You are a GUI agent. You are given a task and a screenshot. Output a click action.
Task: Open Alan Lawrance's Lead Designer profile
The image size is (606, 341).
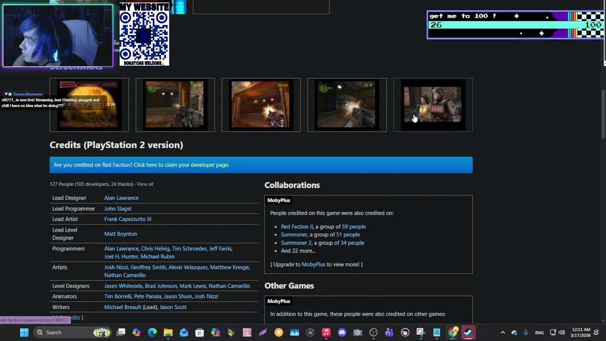(121, 198)
